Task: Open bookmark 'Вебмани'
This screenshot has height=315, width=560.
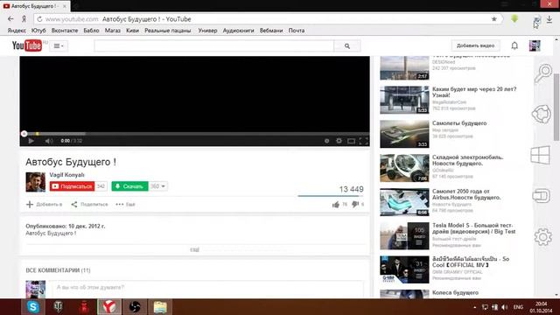Action: pos(271,31)
